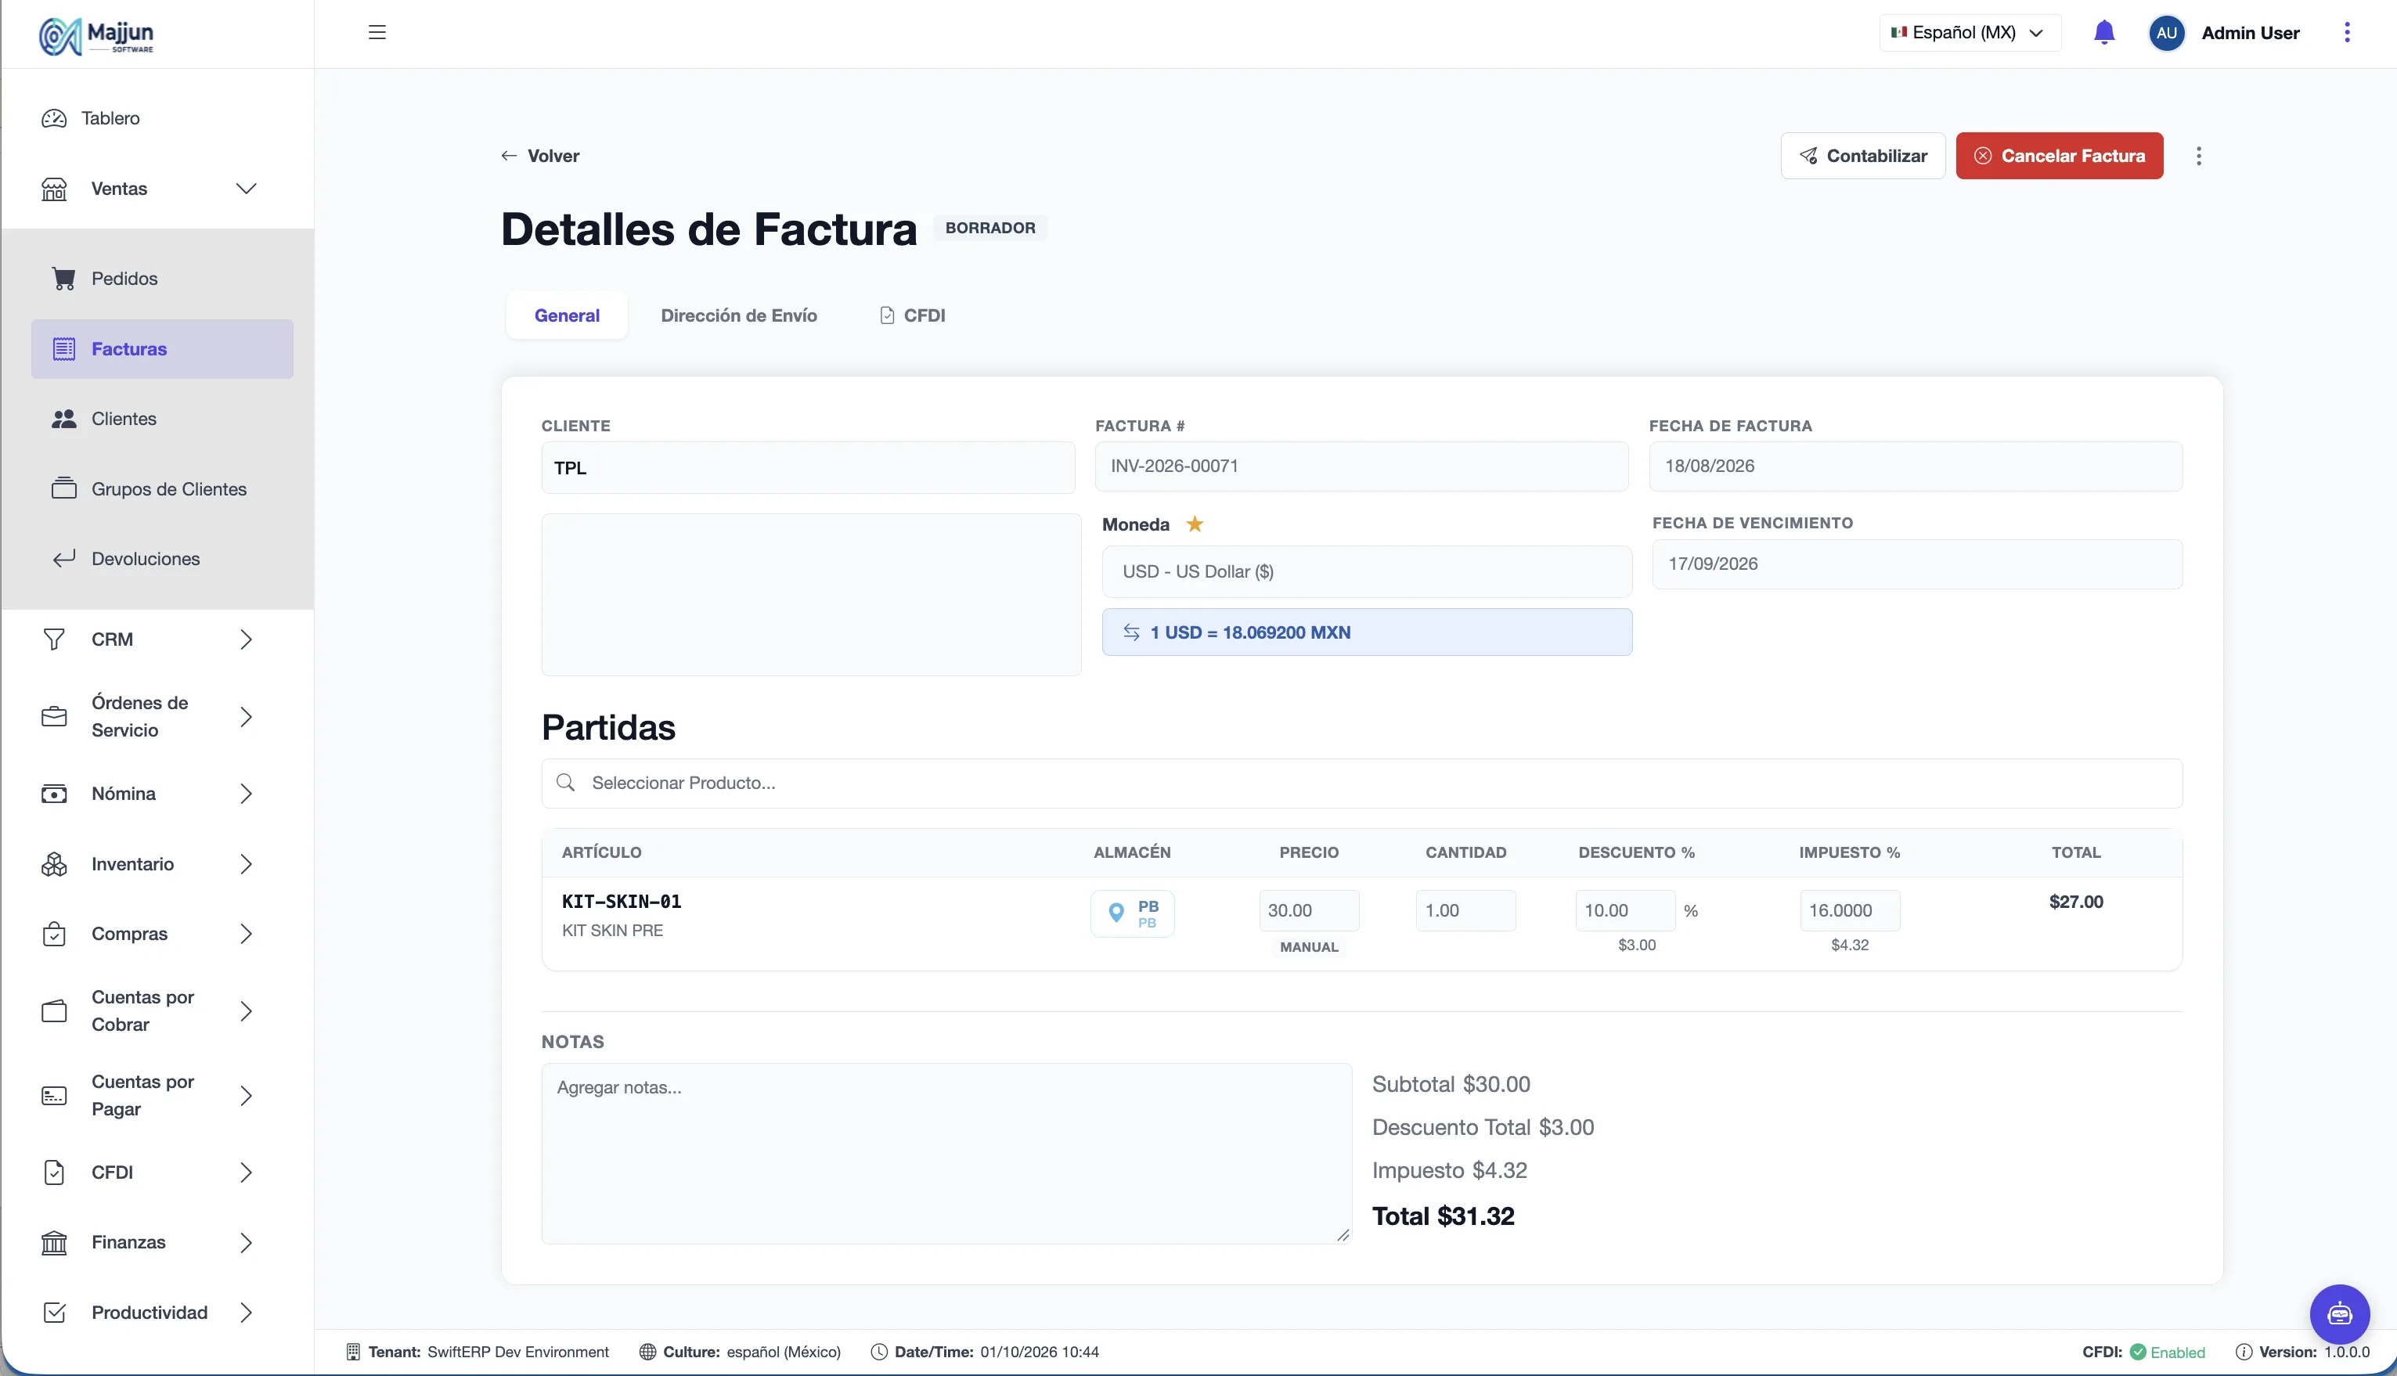Image resolution: width=2397 pixels, height=1376 pixels.
Task: Click the AU user avatar
Action: coord(2166,33)
